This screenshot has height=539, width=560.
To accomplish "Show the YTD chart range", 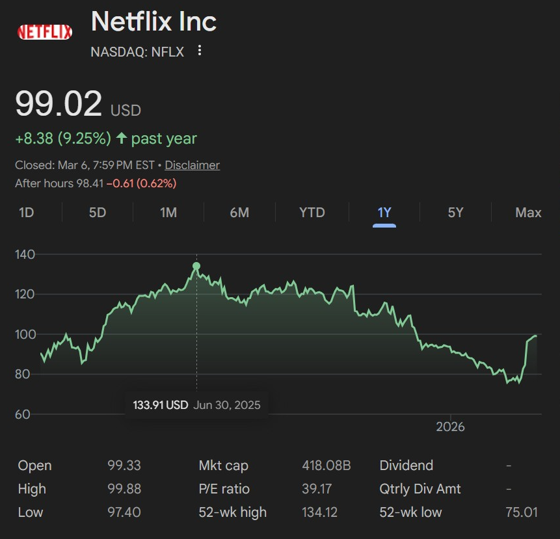I will tap(312, 213).
